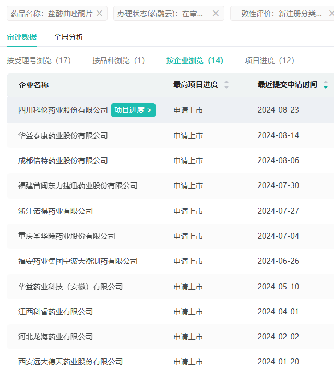Sort by 最近提交申请时间 column arrows

coord(326,85)
